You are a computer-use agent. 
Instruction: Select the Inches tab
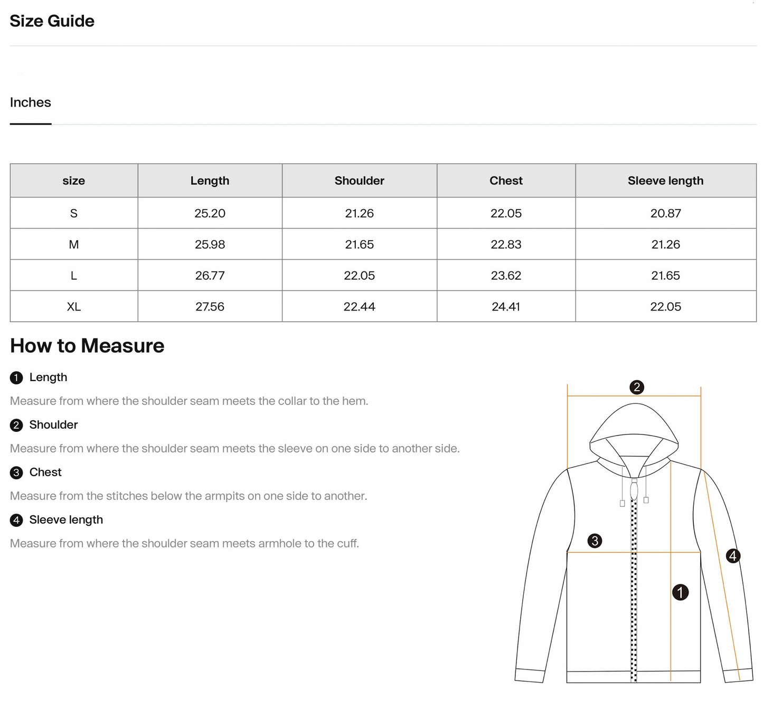coord(31,102)
